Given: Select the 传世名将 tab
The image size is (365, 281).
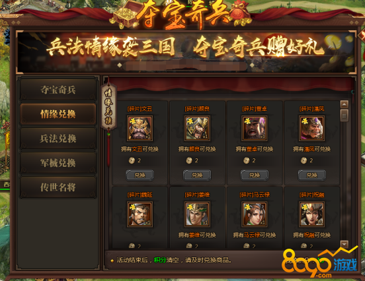Looking at the screenshot, I should (58, 187).
